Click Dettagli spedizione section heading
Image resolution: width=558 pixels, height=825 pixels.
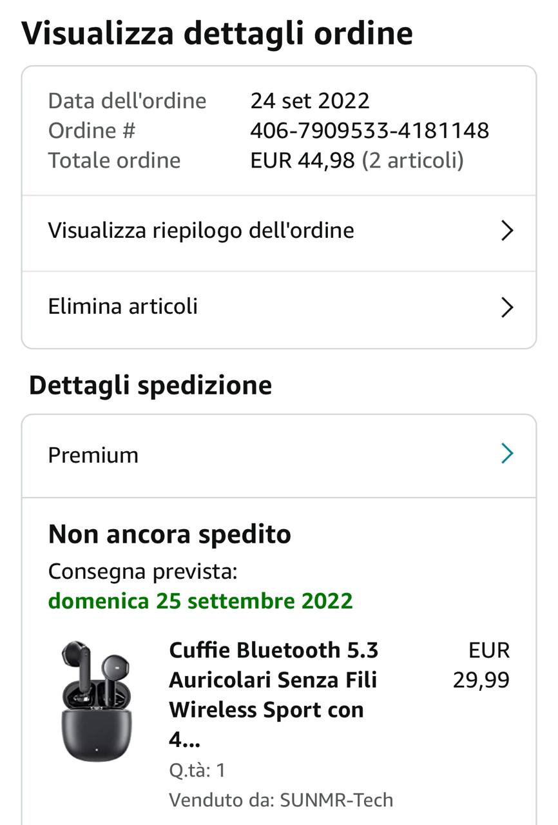click(150, 385)
